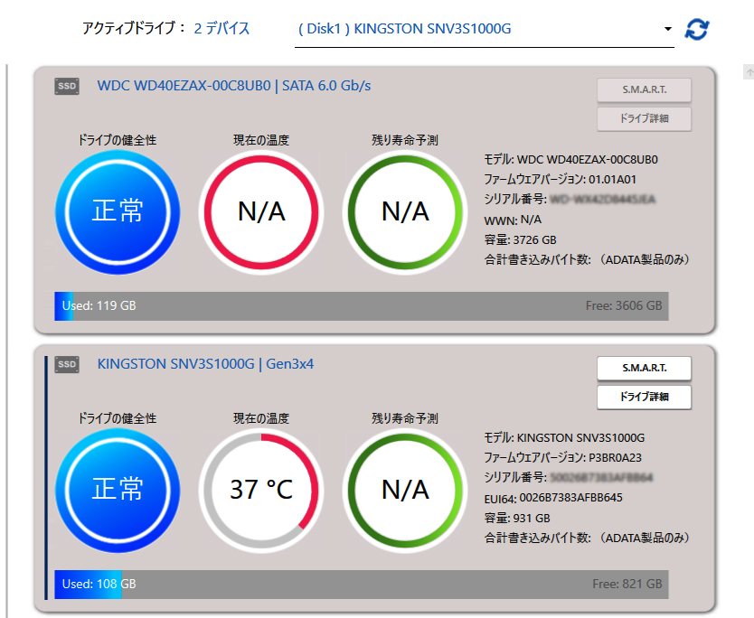Open ドライブ詳細 for the KINGSTON drive
The image size is (754, 618).
pyautogui.click(x=644, y=397)
